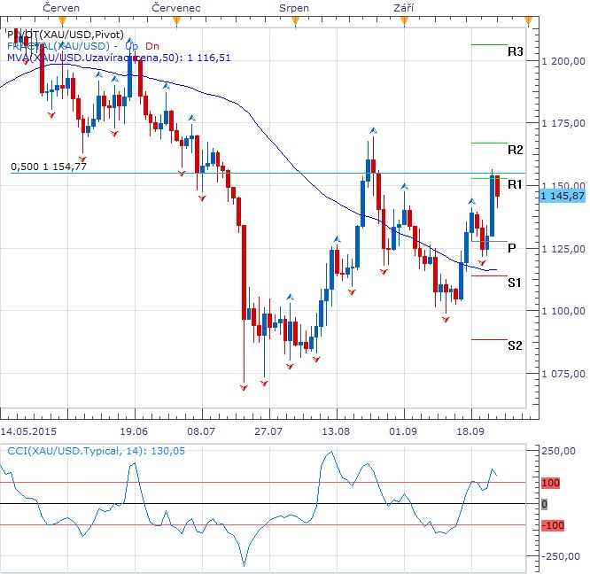Screen dimensions: 590x574
Task: Click the FRACTAL(XAU/USD) indicator label
Action: [62, 45]
